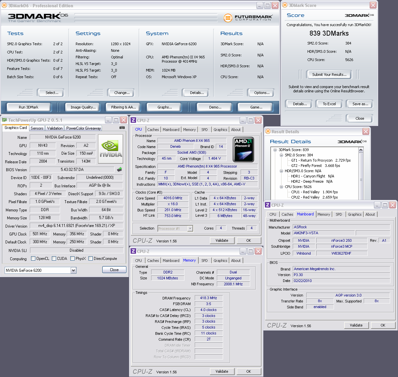Image resolution: width=398 pixels, height=377 pixels.
Task: Select HDR1 - Canyon Flight row
Action: pyautogui.click(x=312, y=176)
